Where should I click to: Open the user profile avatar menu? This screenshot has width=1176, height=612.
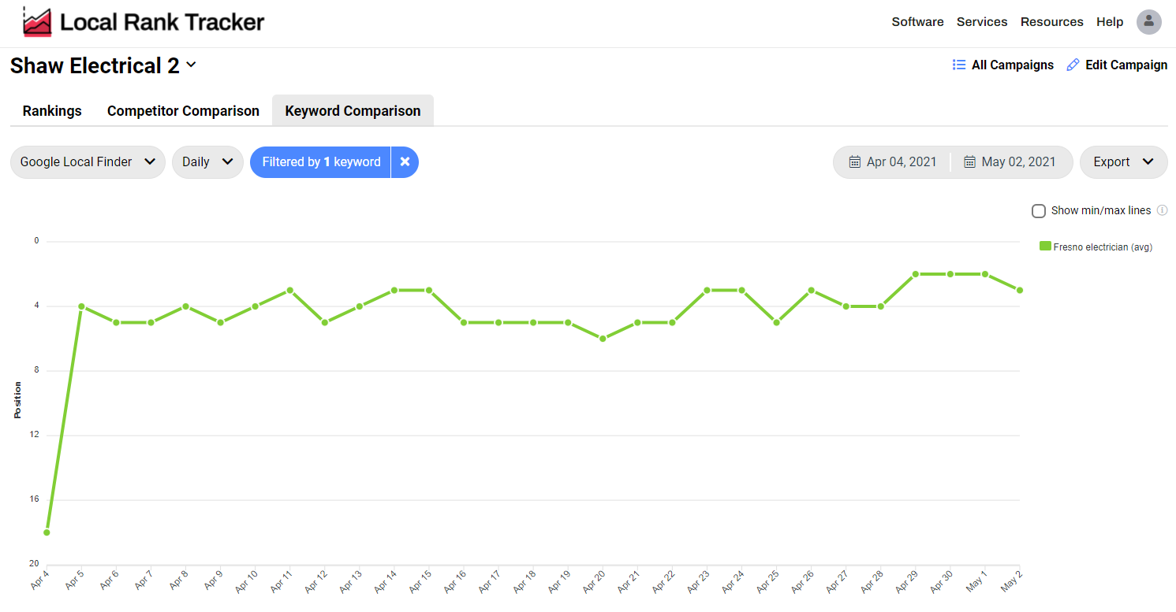[x=1148, y=22]
